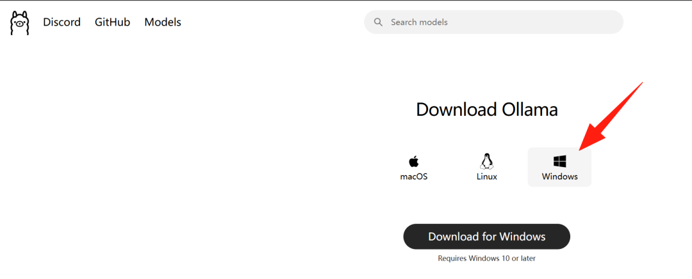
Task: Click 'Requires Windows 10 or later' text
Action: tap(487, 259)
